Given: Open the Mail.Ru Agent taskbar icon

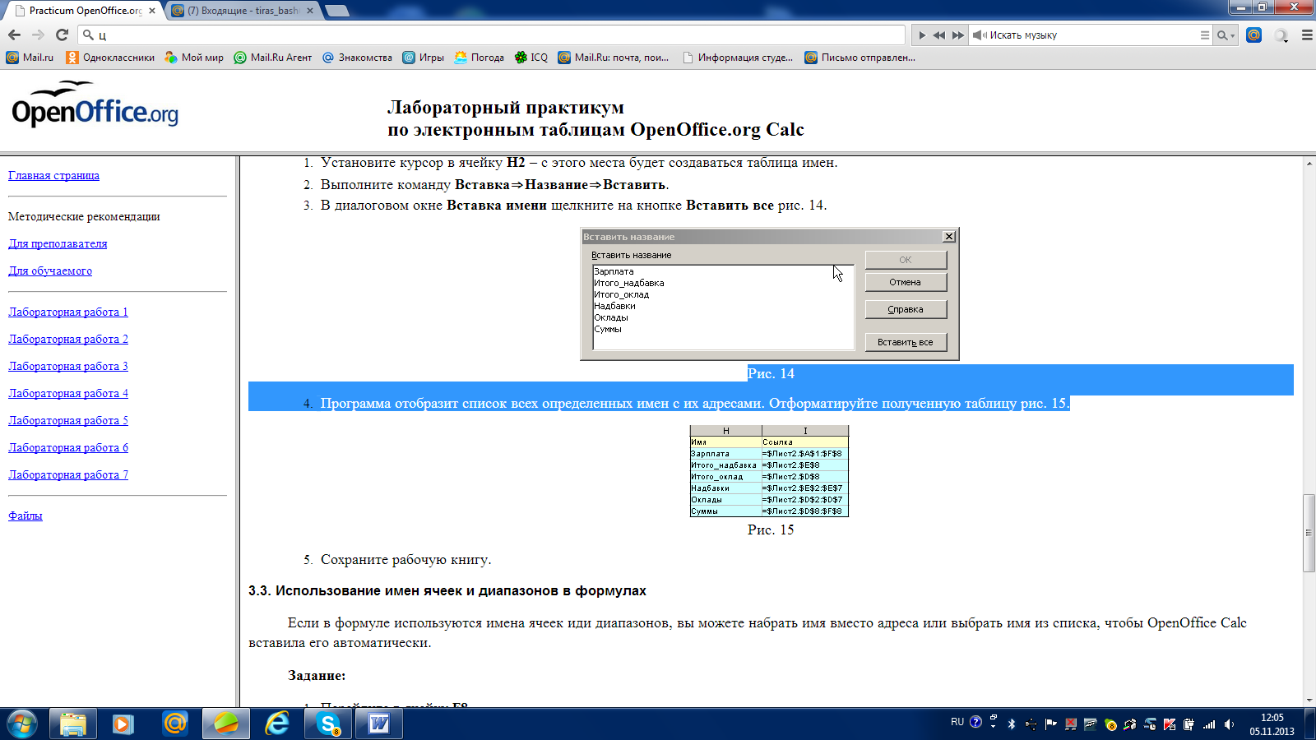Looking at the screenshot, I should pos(174,724).
